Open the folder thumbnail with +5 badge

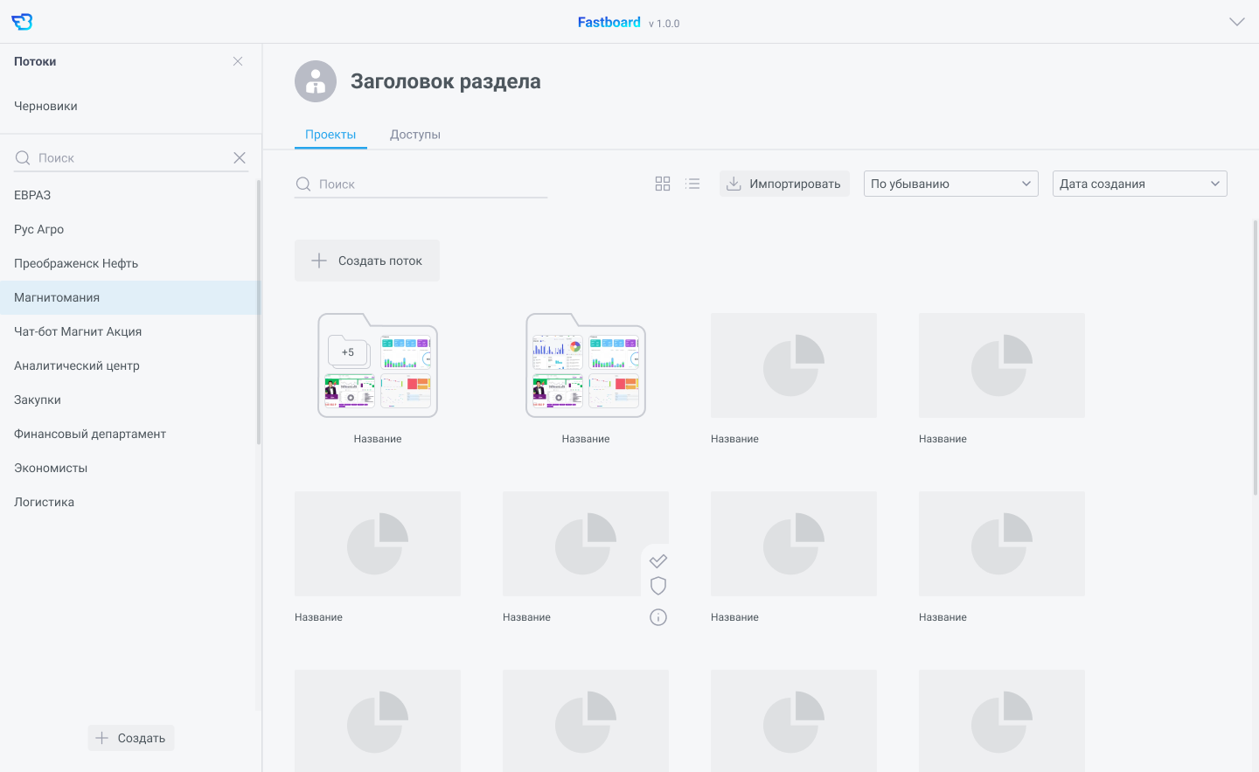378,366
